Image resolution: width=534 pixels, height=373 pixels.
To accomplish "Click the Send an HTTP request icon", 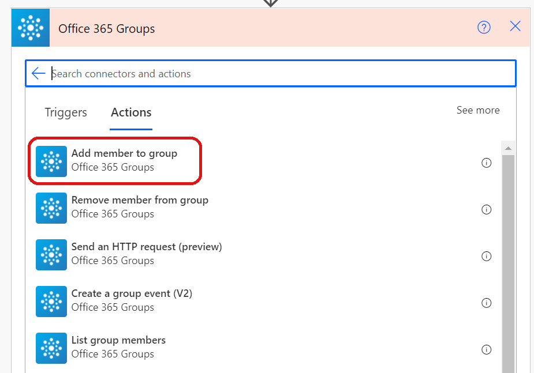I will (51, 255).
